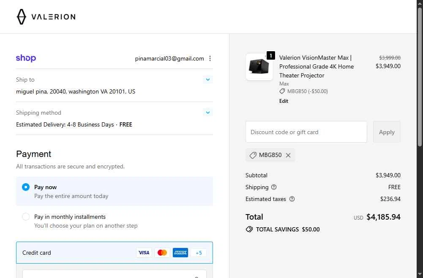Click the page vertical scrollbar thumb

[420, 77]
